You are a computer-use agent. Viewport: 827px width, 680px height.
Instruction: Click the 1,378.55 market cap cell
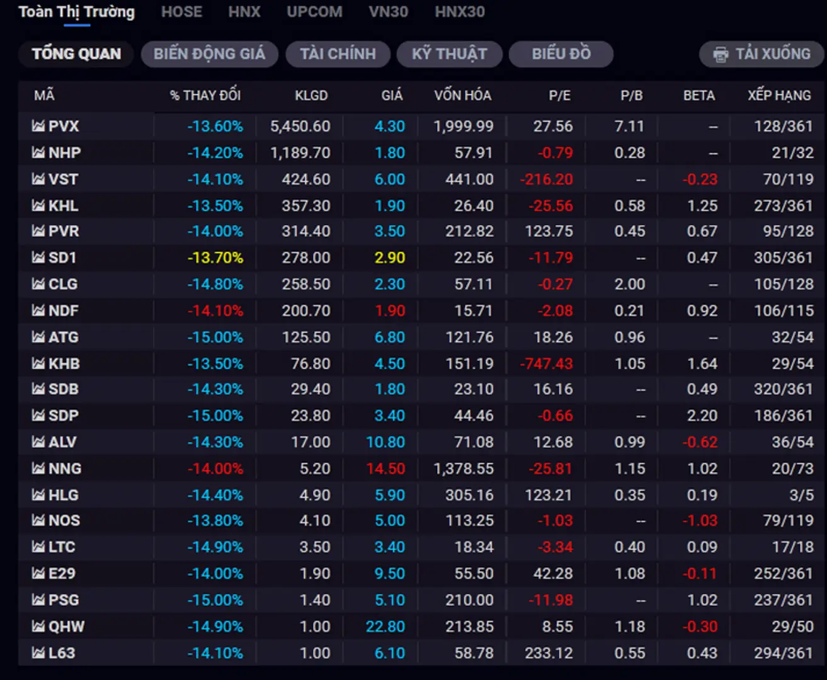click(463, 468)
